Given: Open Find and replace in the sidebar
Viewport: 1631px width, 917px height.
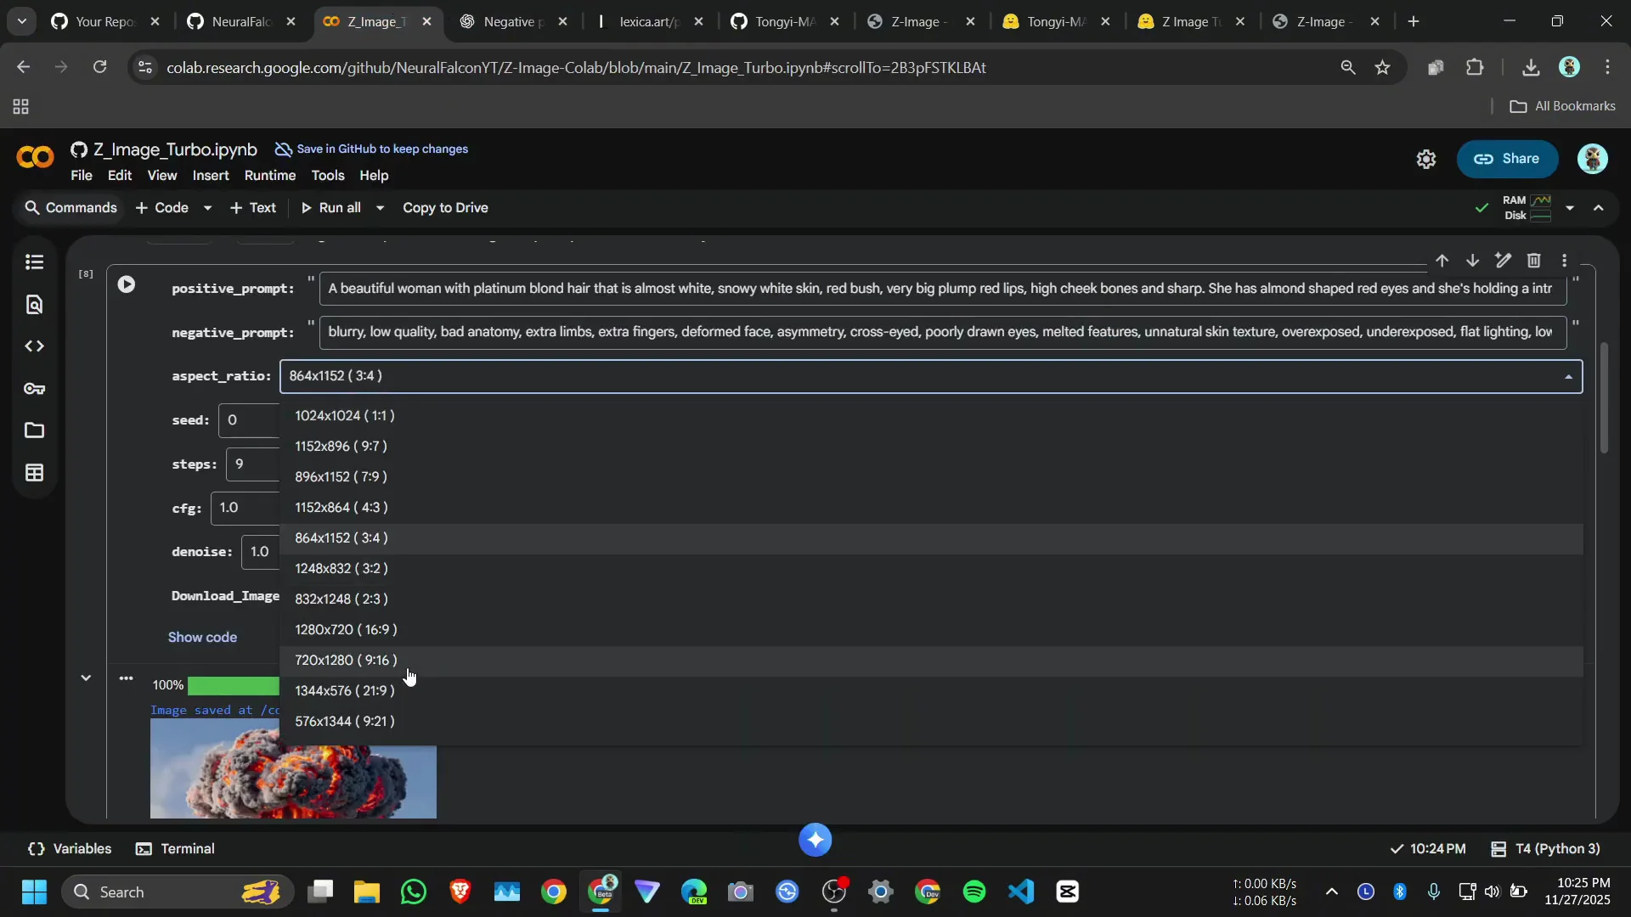Looking at the screenshot, I should (34, 304).
